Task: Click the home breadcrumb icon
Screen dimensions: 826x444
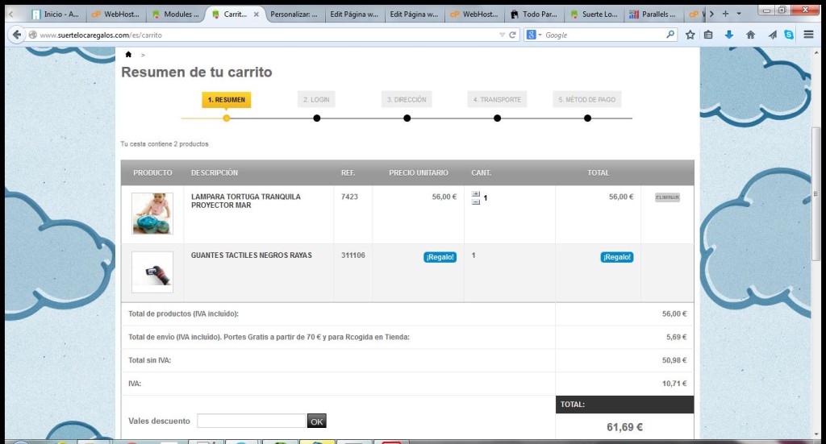Action: pyautogui.click(x=128, y=55)
